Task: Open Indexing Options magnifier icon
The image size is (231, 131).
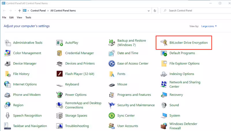Action: [164, 74]
